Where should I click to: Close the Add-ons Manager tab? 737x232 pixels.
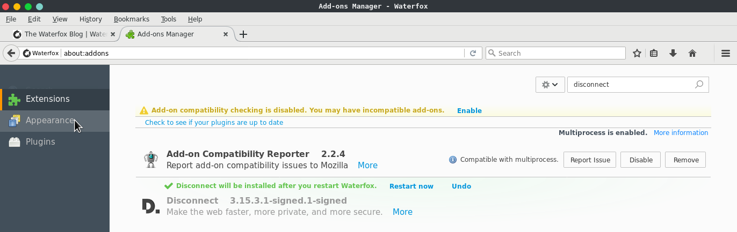(226, 34)
